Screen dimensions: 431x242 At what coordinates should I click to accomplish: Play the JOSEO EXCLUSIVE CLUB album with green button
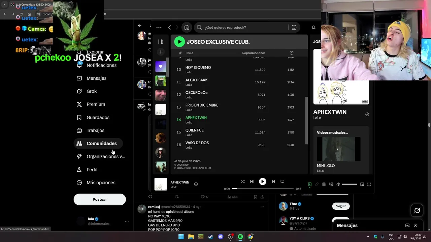coord(179,42)
